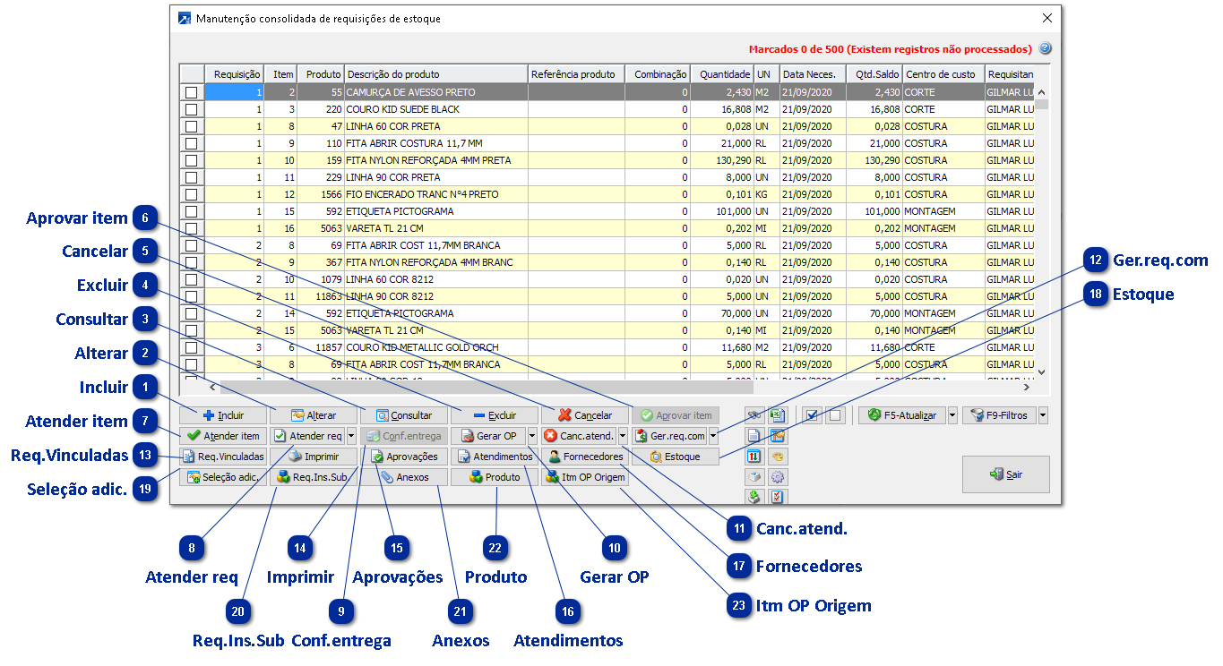Viewport: 1223px width, 666px height.
Task: Click the Centro de custo column header
Action: (x=941, y=74)
